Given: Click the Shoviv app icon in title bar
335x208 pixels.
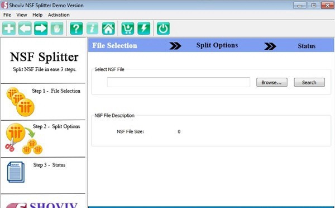Looking at the screenshot, I should pos(4,5).
